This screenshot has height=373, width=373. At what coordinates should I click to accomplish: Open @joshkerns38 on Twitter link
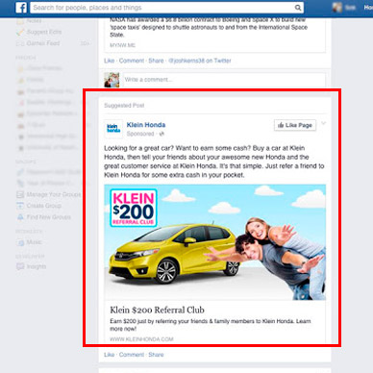[x=200, y=61]
